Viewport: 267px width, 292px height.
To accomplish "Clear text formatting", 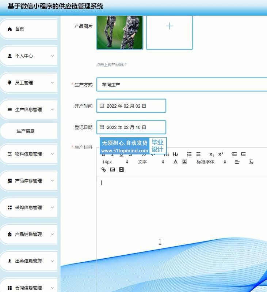I will coord(251,162).
